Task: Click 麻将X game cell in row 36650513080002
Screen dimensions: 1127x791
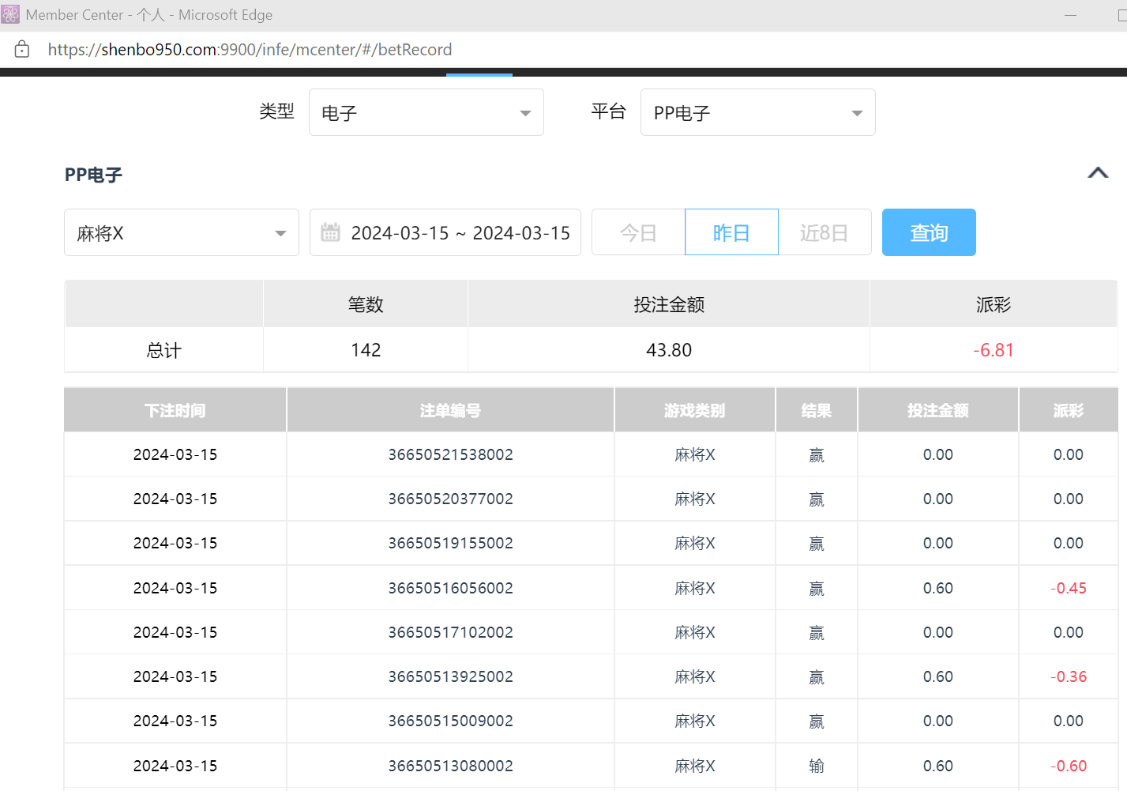Action: (695, 766)
